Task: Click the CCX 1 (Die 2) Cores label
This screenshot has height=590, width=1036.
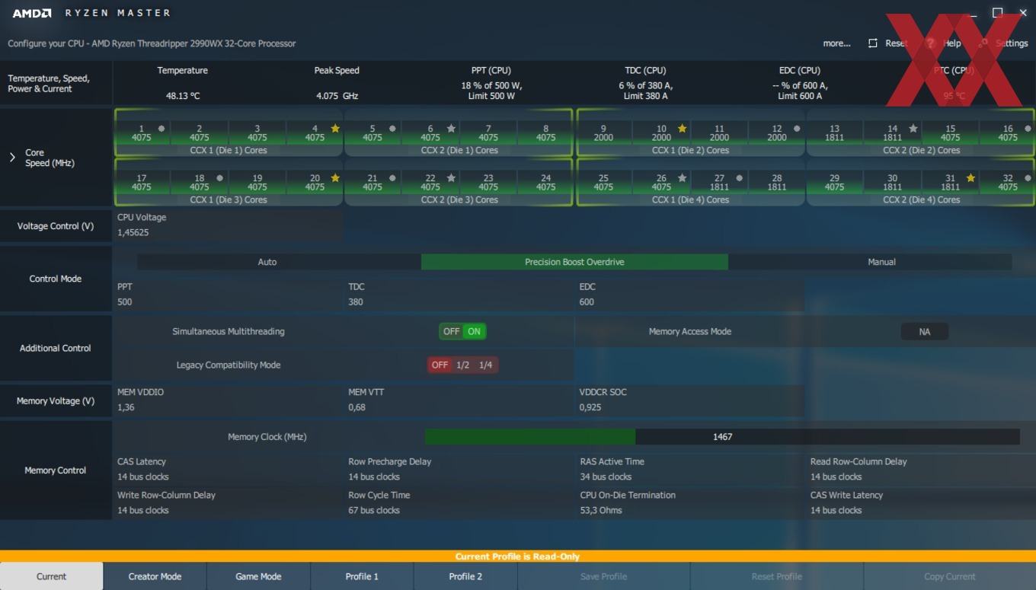Action: [x=690, y=150]
